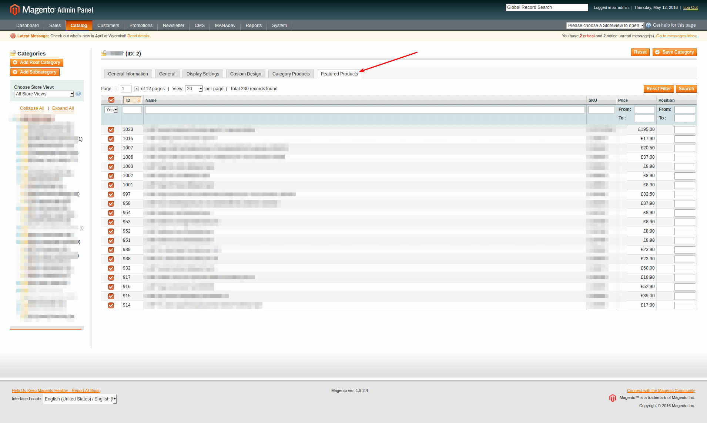This screenshot has width=707, height=423.
Task: Open the All Store Views dropdown
Action: tap(44, 94)
